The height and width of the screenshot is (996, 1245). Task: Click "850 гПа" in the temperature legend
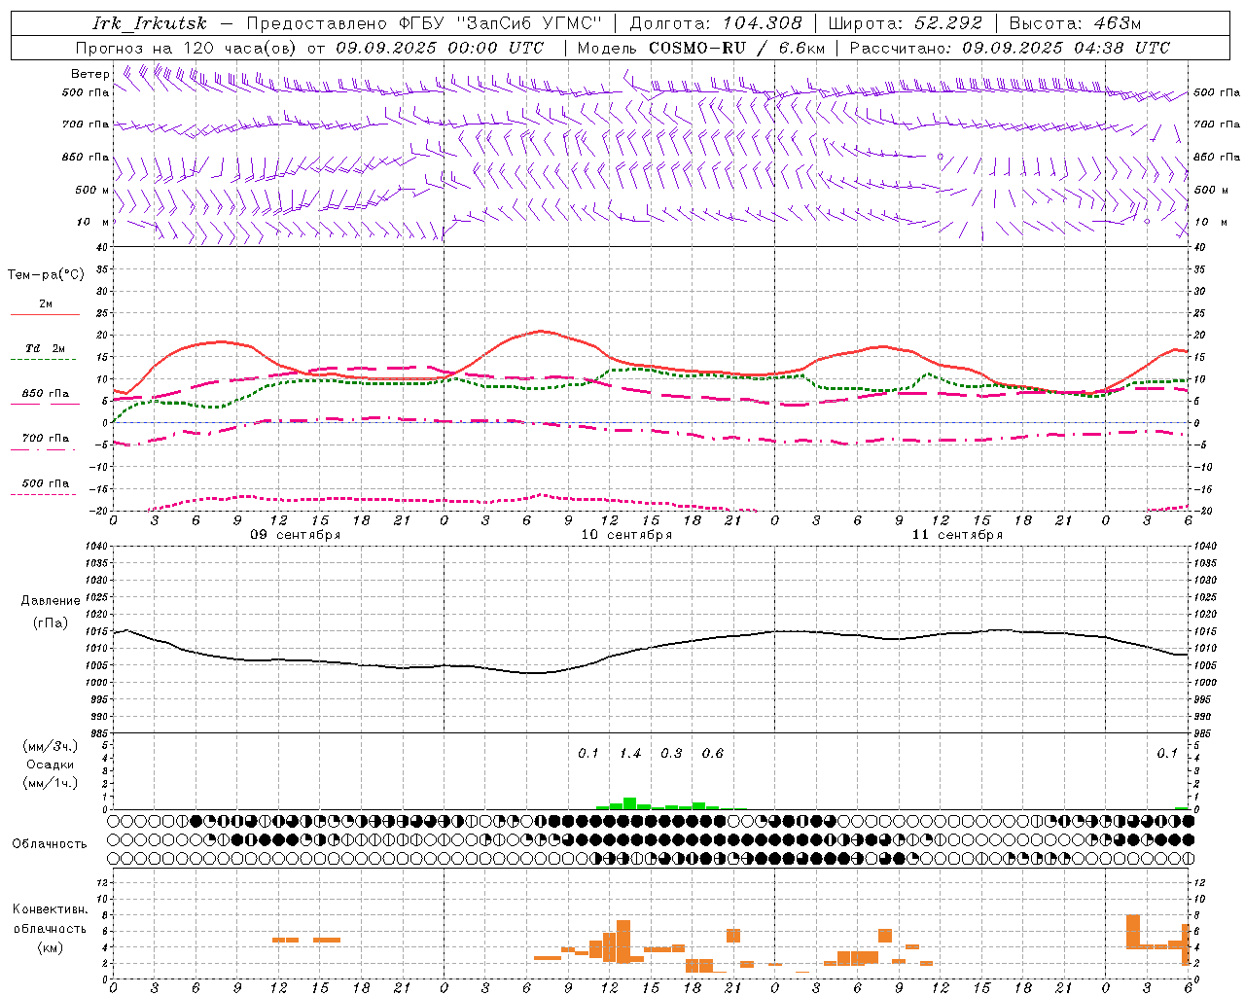(46, 394)
